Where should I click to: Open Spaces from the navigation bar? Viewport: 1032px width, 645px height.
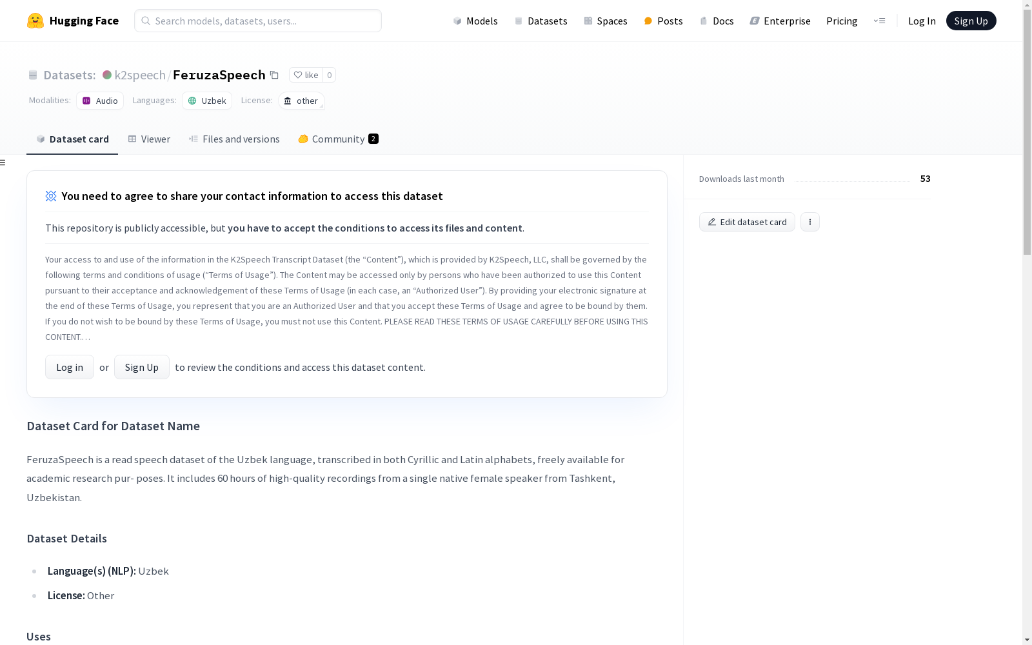click(x=606, y=21)
